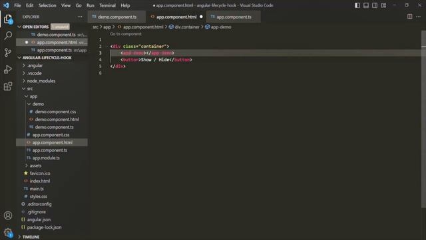Open Explorer Views and More Actions ellipsis
The image size is (426, 240).
pyautogui.click(x=80, y=17)
